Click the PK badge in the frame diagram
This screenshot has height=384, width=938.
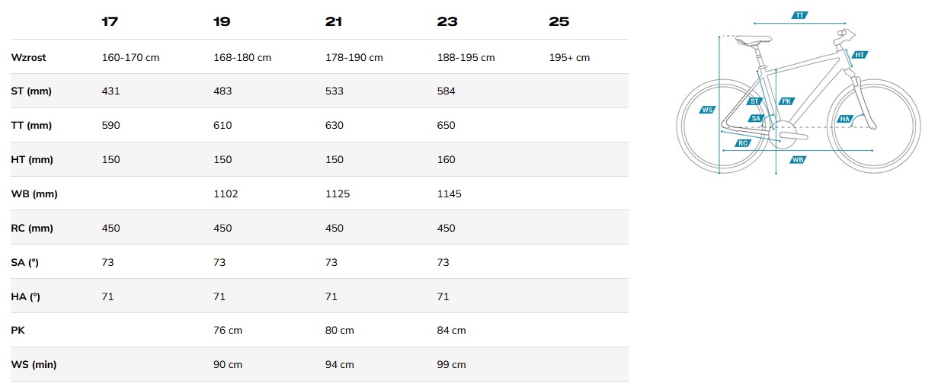787,101
